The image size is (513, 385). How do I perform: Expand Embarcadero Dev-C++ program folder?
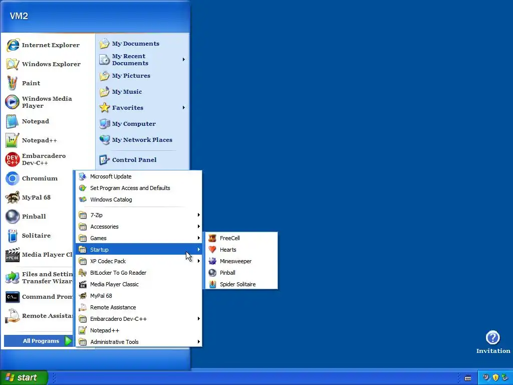coord(139,319)
